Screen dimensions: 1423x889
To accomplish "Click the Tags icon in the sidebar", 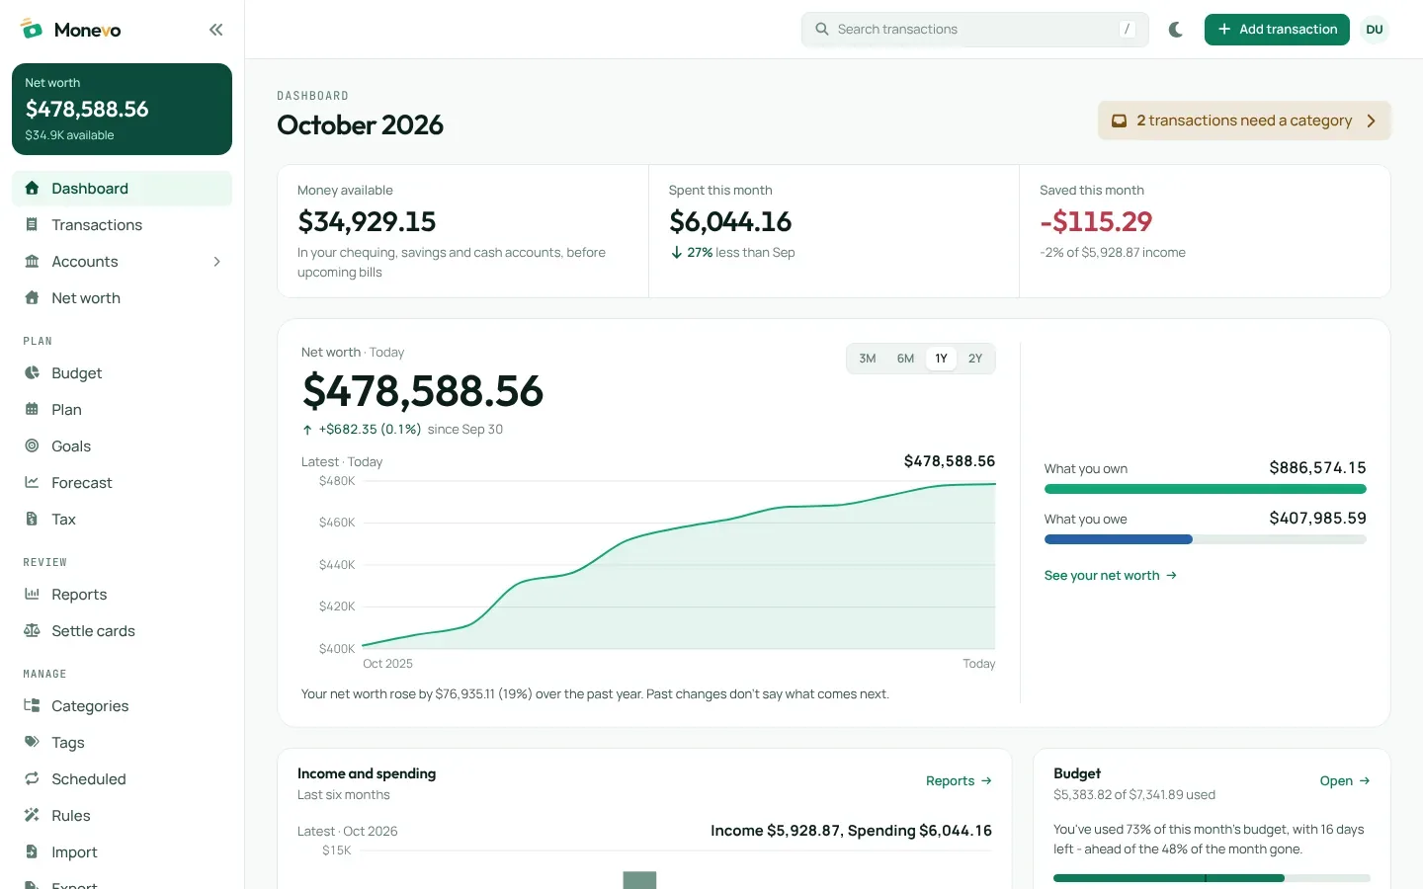I will click(32, 743).
